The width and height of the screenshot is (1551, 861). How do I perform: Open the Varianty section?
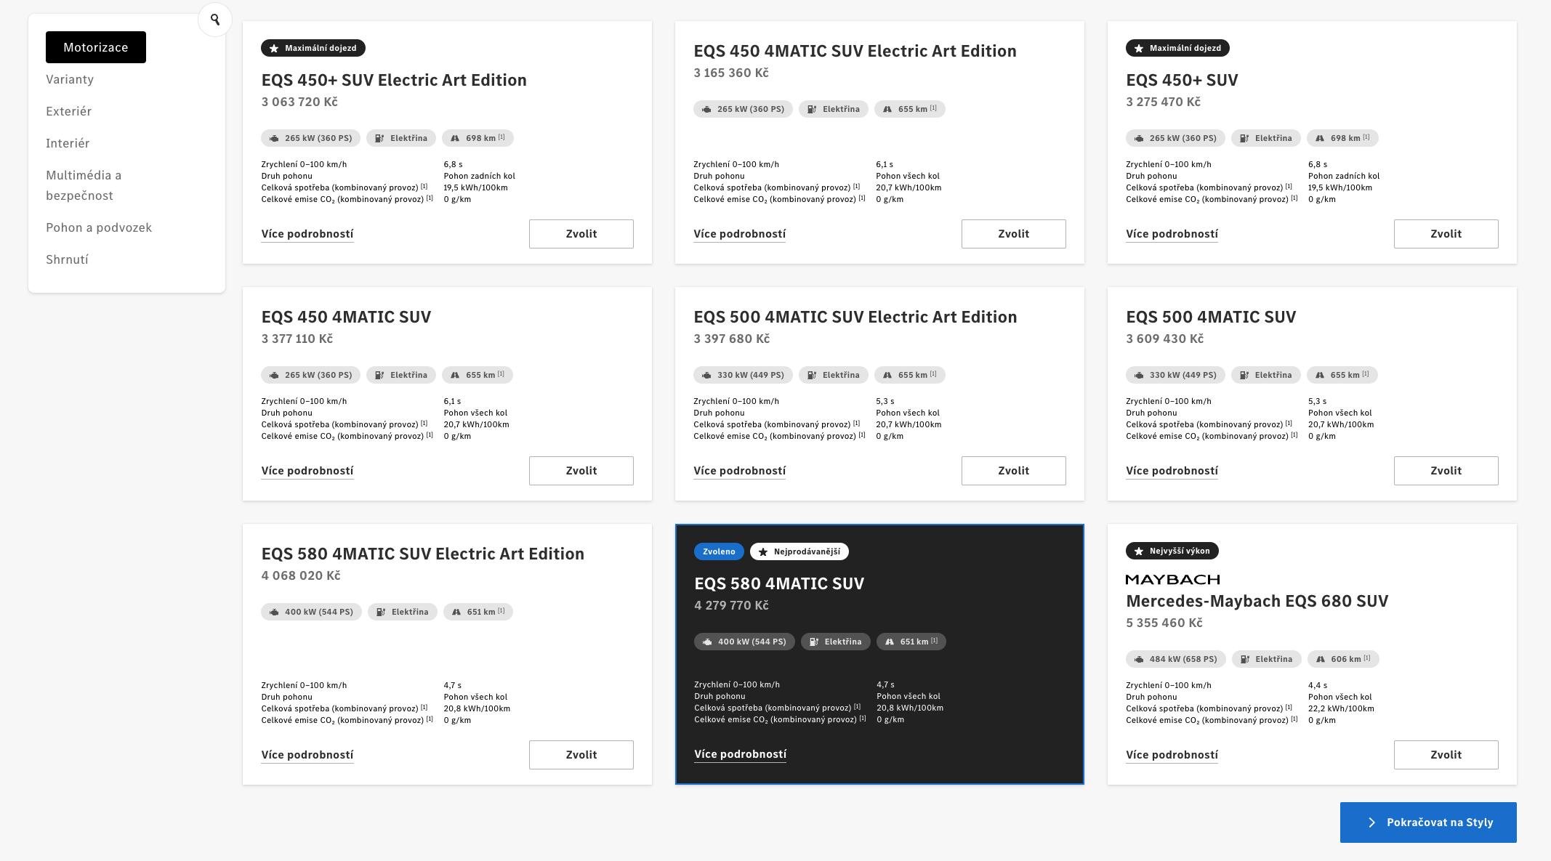pyautogui.click(x=70, y=79)
